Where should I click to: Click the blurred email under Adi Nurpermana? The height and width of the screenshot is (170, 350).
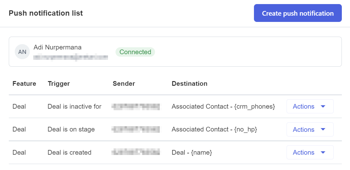pos(71,57)
